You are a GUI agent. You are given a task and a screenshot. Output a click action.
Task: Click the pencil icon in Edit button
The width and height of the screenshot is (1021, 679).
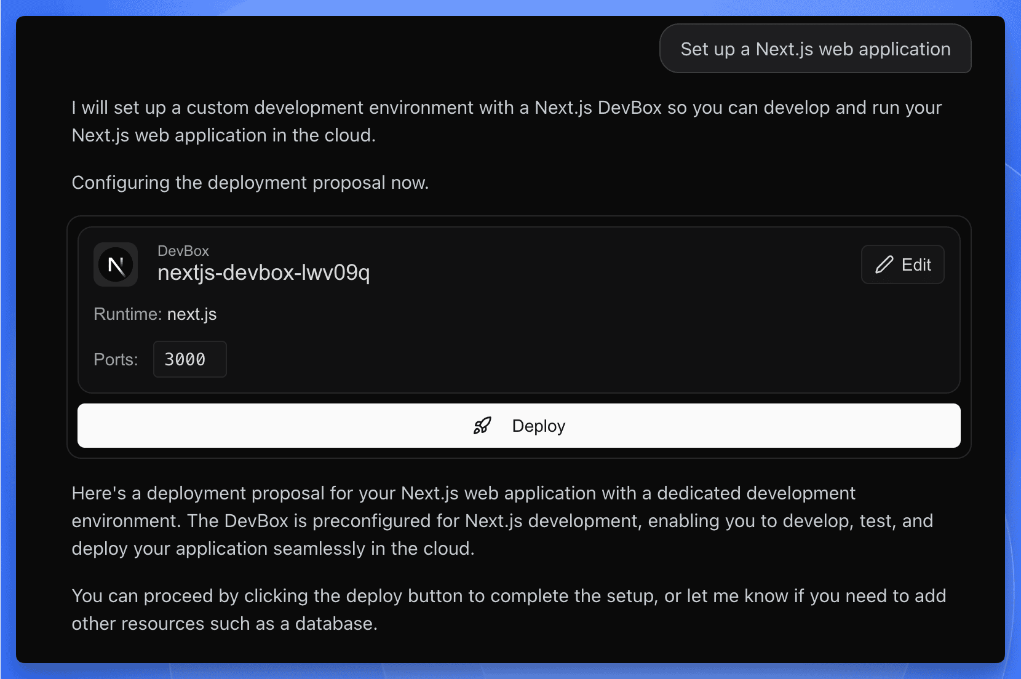tap(884, 264)
